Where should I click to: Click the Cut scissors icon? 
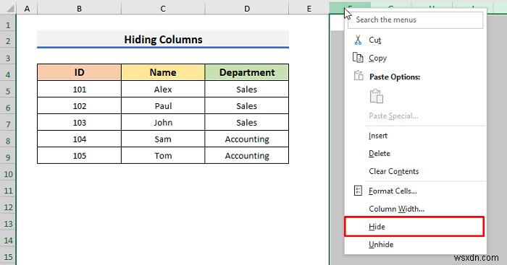click(x=358, y=40)
